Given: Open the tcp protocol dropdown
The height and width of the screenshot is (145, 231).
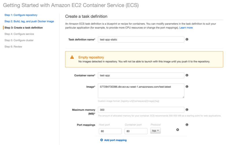Looking at the screenshot, I should (x=156, y=131).
